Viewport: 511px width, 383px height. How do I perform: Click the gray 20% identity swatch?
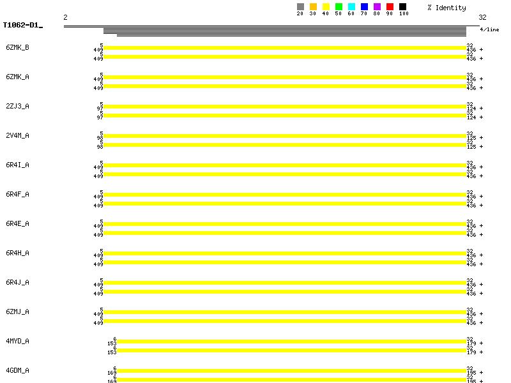[x=300, y=7]
